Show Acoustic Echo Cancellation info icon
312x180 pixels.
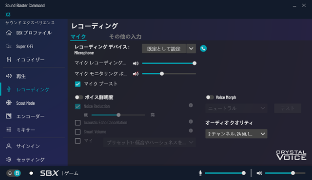[x=191, y=121]
